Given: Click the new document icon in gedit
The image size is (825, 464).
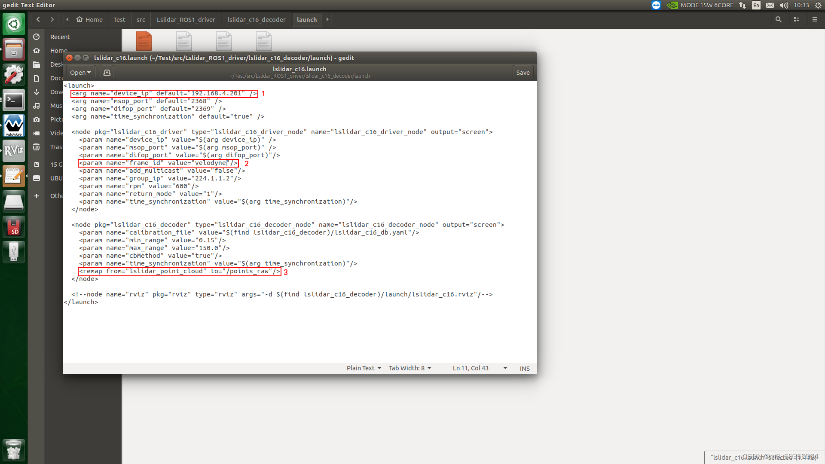Looking at the screenshot, I should [107, 73].
